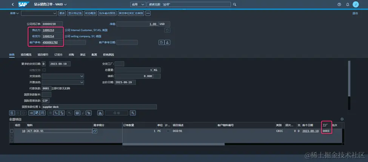Click the 物料 field ACT-DCD-91
Screen dimensions: 368x162
click(x=59, y=131)
